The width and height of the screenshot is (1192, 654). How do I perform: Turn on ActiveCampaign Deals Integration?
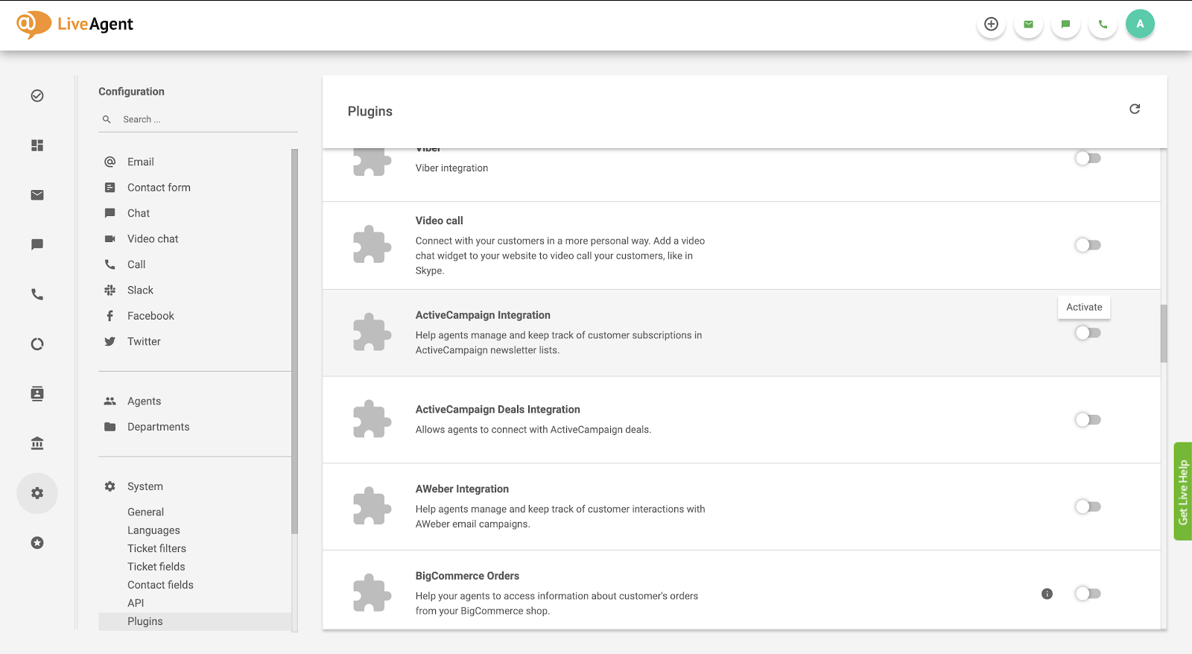[1088, 420]
